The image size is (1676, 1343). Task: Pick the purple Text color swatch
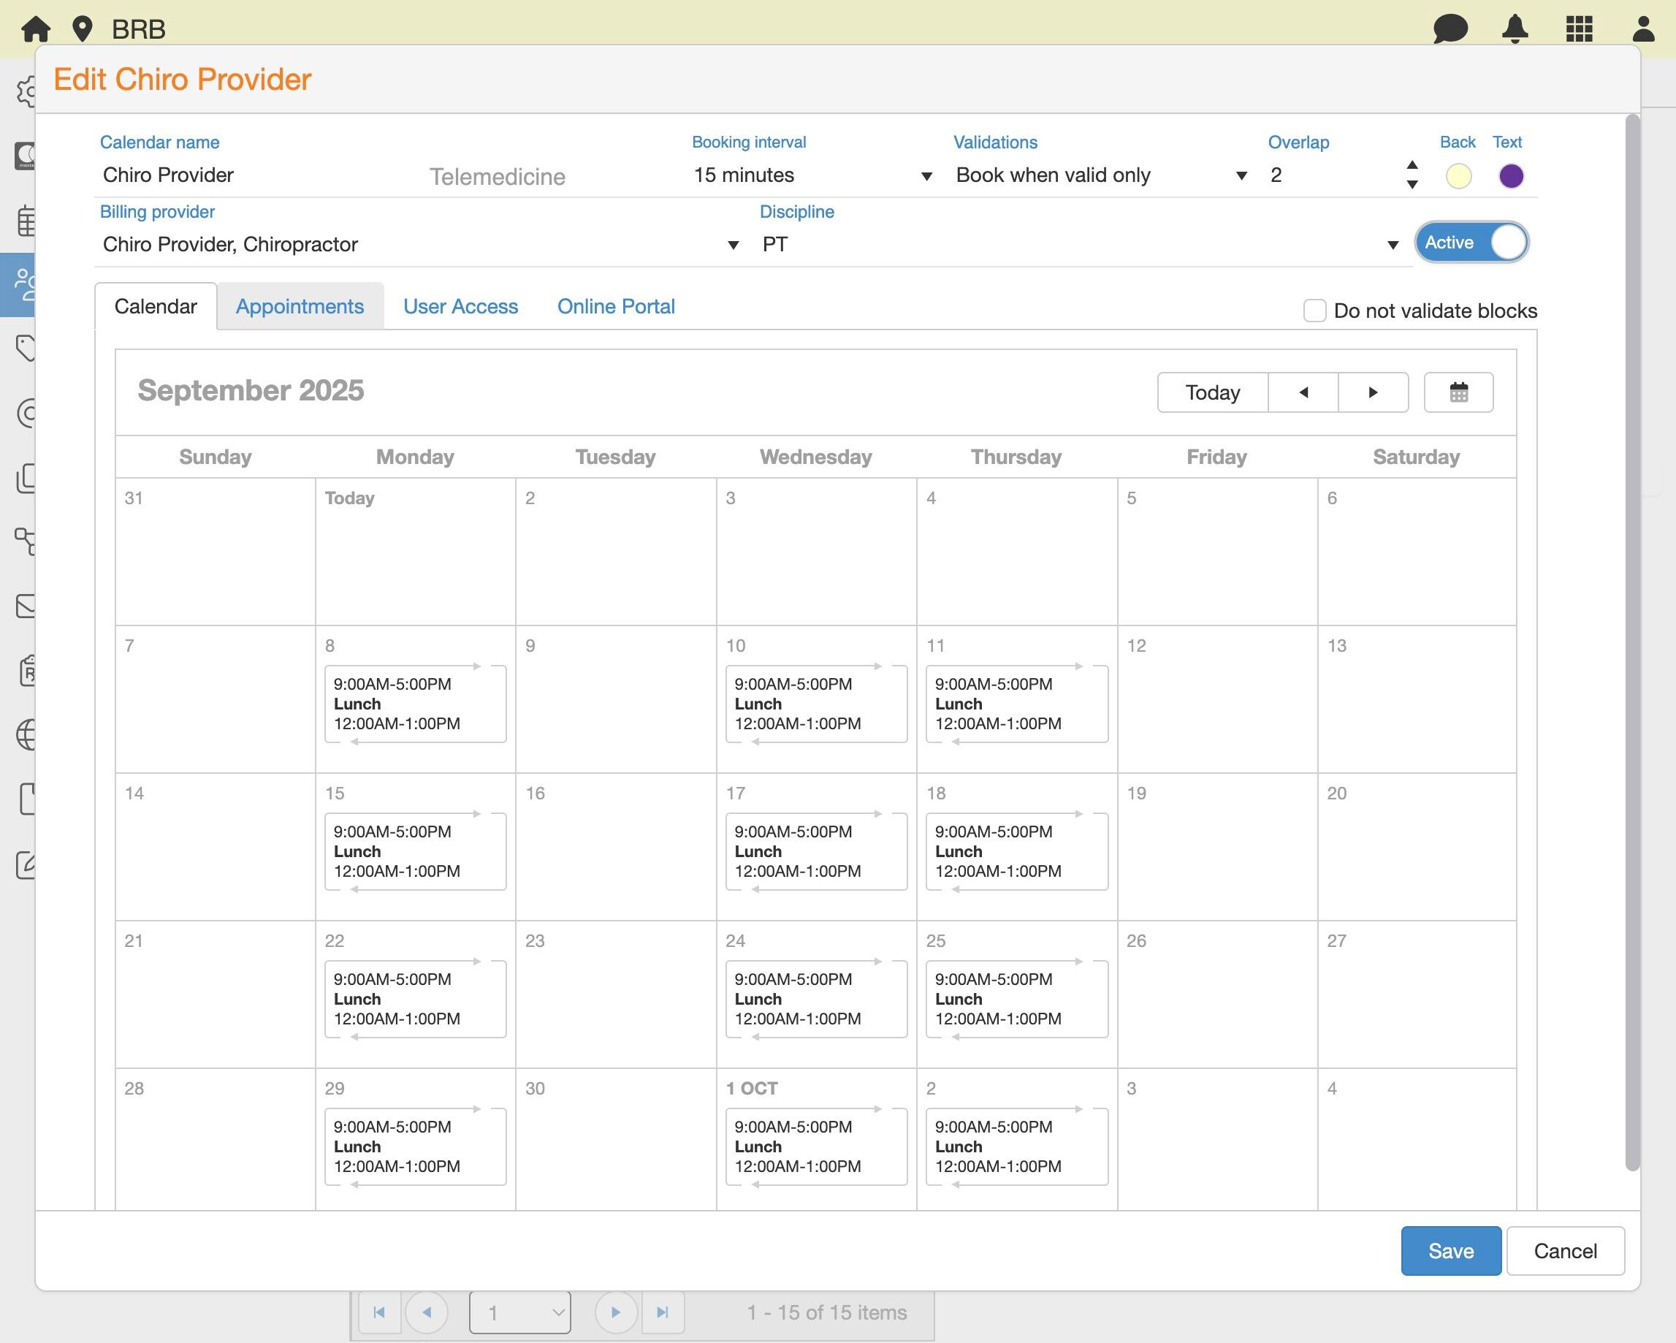point(1510,176)
